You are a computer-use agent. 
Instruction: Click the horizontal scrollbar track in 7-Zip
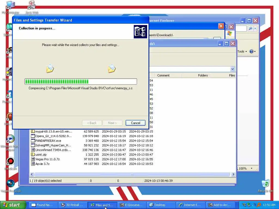(x=132, y=174)
